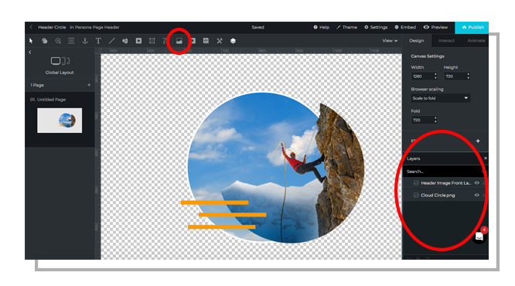Switch to the Design tab
This screenshot has height=286, width=515.
[x=417, y=41]
